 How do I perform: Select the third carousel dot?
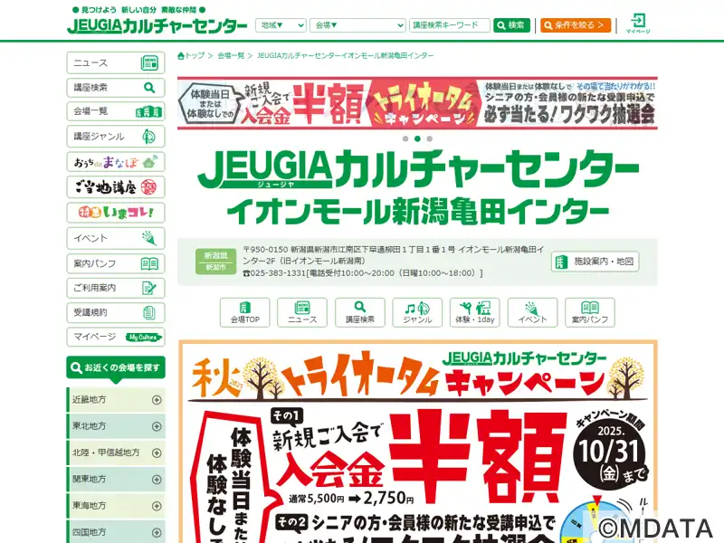point(429,138)
